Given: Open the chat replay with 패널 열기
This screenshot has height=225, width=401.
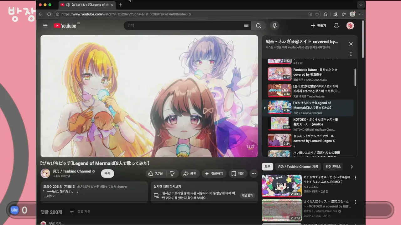Looking at the screenshot, I should (247, 196).
